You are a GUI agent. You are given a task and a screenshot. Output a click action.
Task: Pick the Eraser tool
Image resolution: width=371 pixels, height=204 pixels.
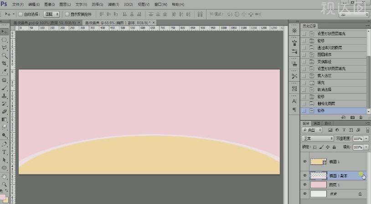[x=5, y=111]
